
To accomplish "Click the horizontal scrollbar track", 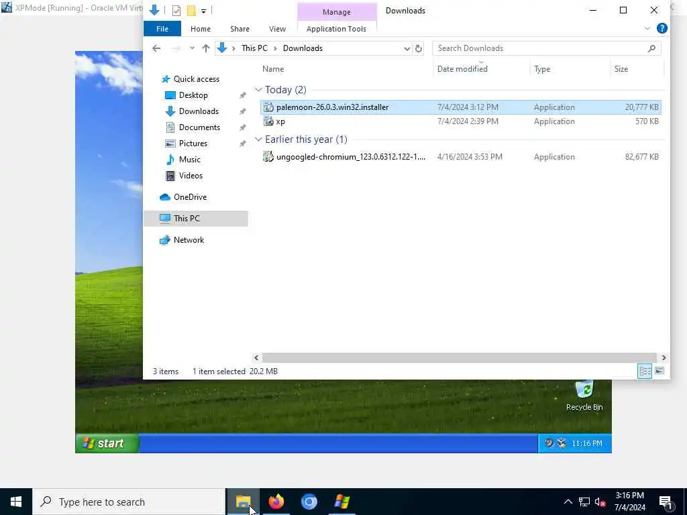I will tap(459, 358).
